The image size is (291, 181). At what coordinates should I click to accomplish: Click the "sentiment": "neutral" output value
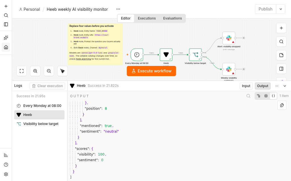pos(111,131)
